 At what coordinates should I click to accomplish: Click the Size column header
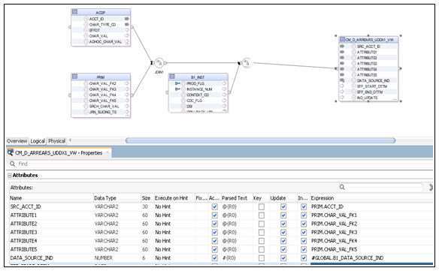[147, 198]
